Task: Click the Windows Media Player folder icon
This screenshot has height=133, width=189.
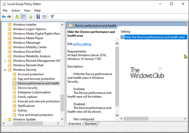Action: [9, 38]
